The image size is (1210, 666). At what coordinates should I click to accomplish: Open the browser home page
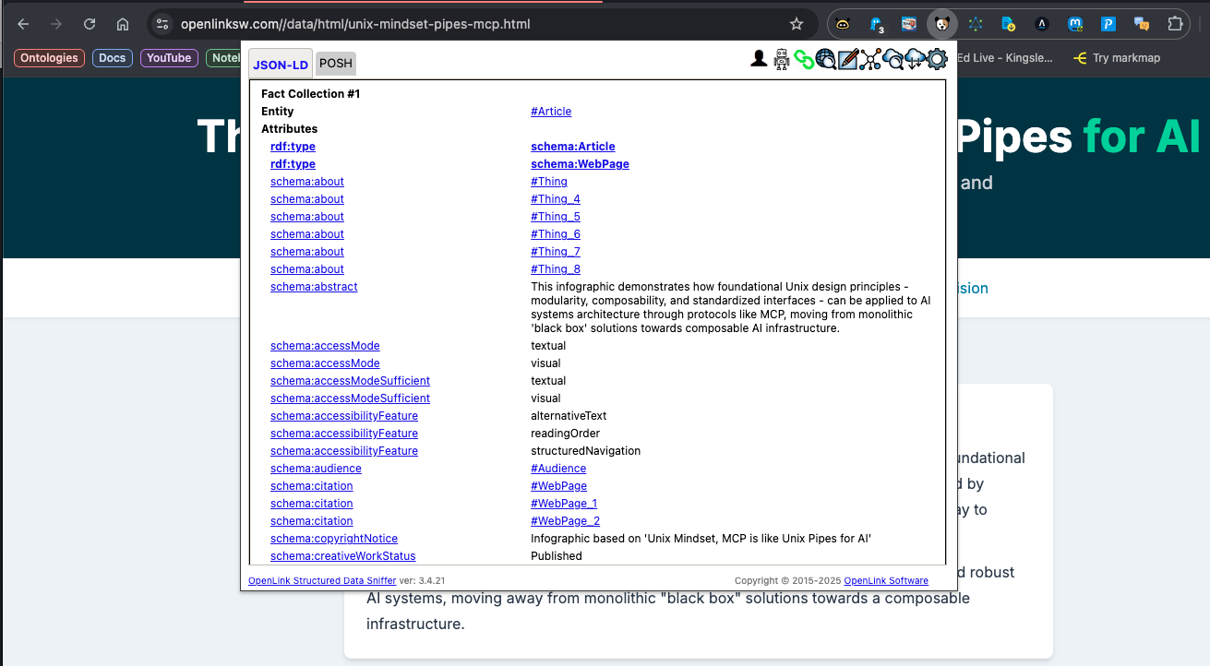(x=123, y=24)
